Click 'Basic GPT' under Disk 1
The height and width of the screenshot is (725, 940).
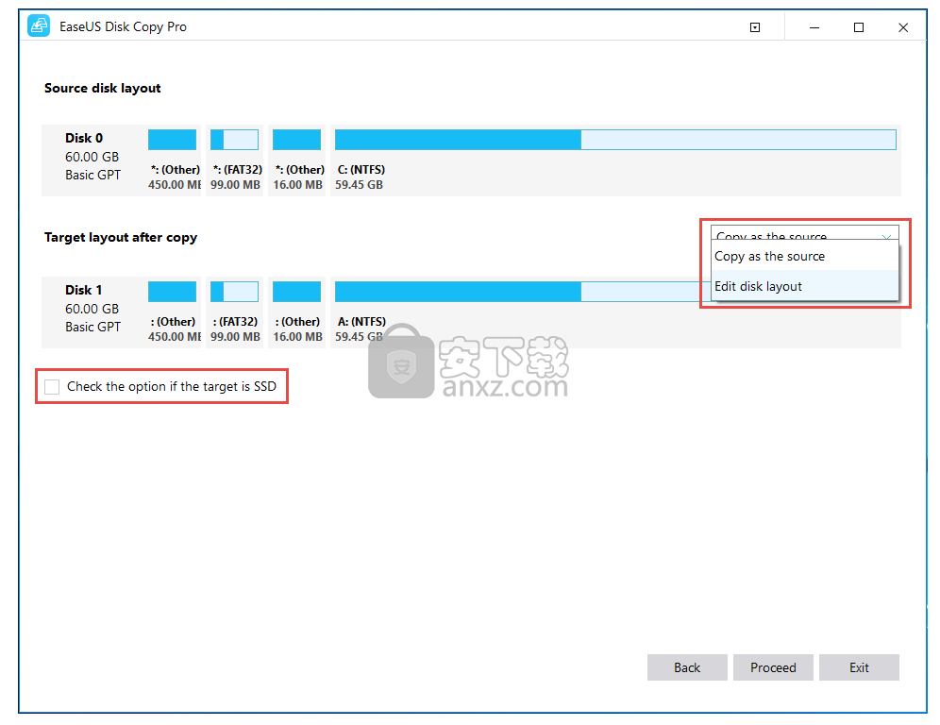point(92,327)
